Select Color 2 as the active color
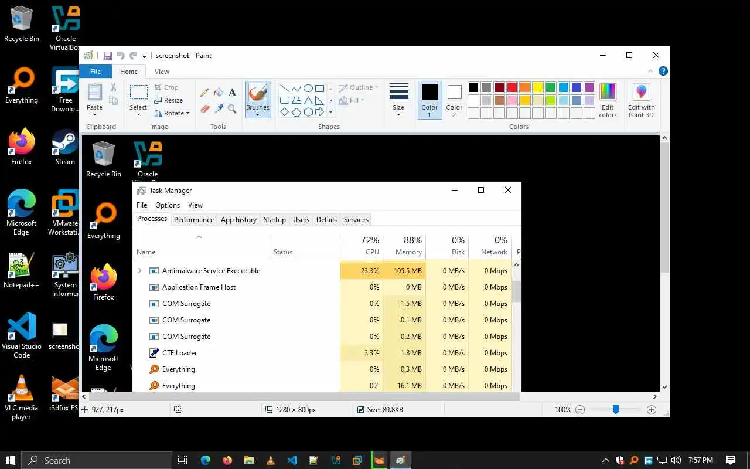 click(454, 100)
